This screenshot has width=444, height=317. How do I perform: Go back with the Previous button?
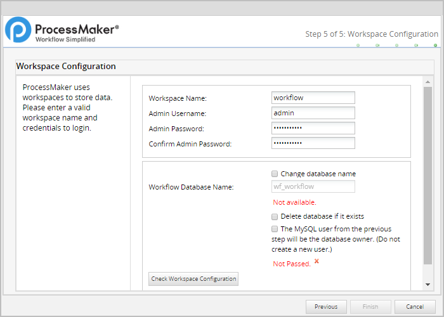[x=326, y=307]
